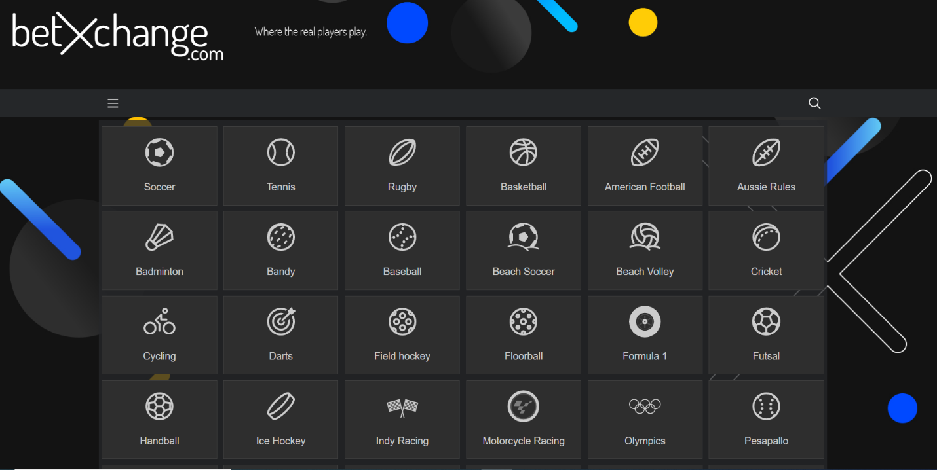The image size is (937, 470).
Task: Open the Indy Racing checkered flags icon
Action: [x=402, y=407]
